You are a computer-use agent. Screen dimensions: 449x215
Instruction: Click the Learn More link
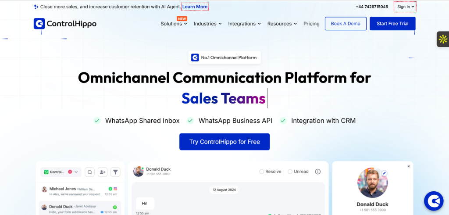[195, 7]
